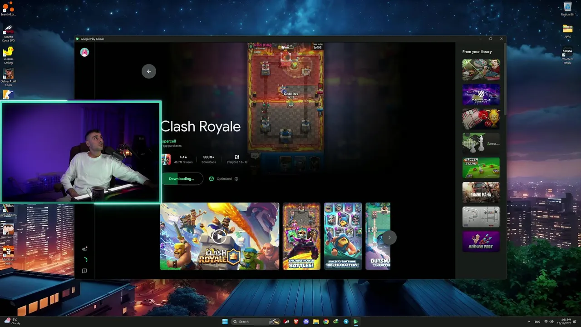The width and height of the screenshot is (581, 327).
Task: Open the Build a Team screenshot
Action: click(343, 236)
